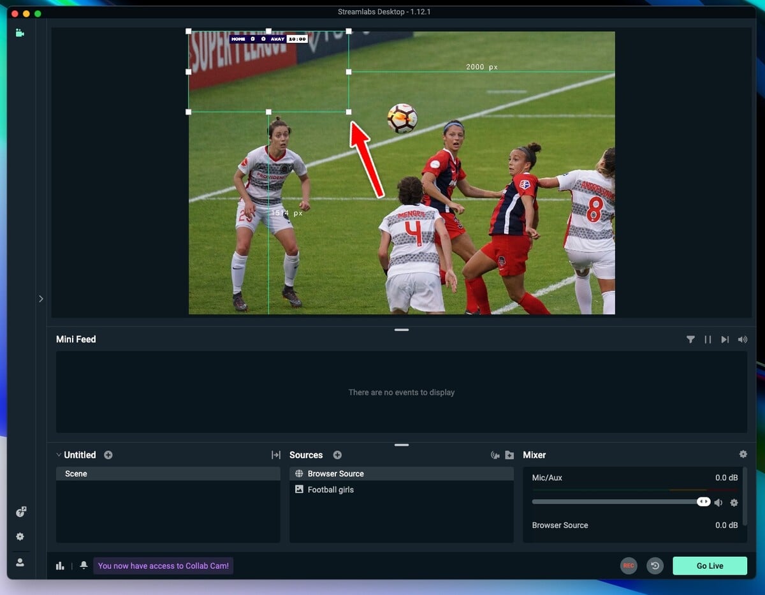
Task: Open the notifications bell
Action: click(x=84, y=565)
